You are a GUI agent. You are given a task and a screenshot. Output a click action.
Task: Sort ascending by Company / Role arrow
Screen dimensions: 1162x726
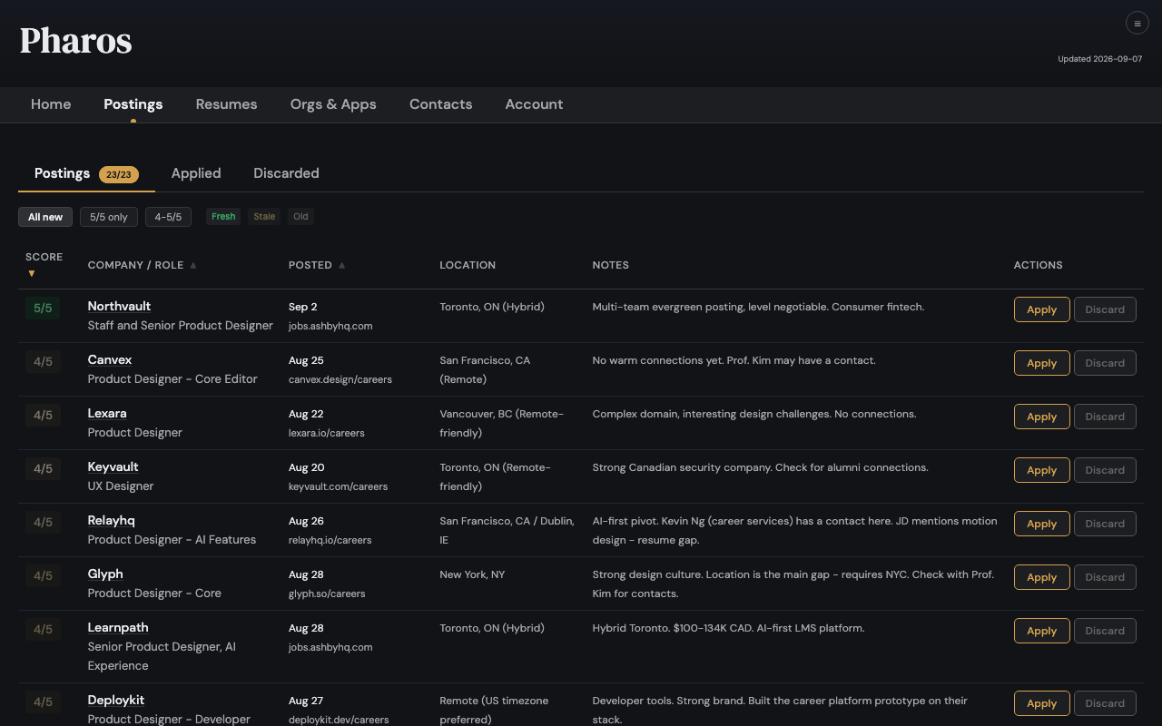tap(193, 265)
